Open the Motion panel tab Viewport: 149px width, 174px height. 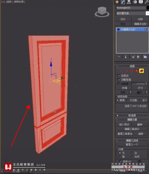coord(135,2)
